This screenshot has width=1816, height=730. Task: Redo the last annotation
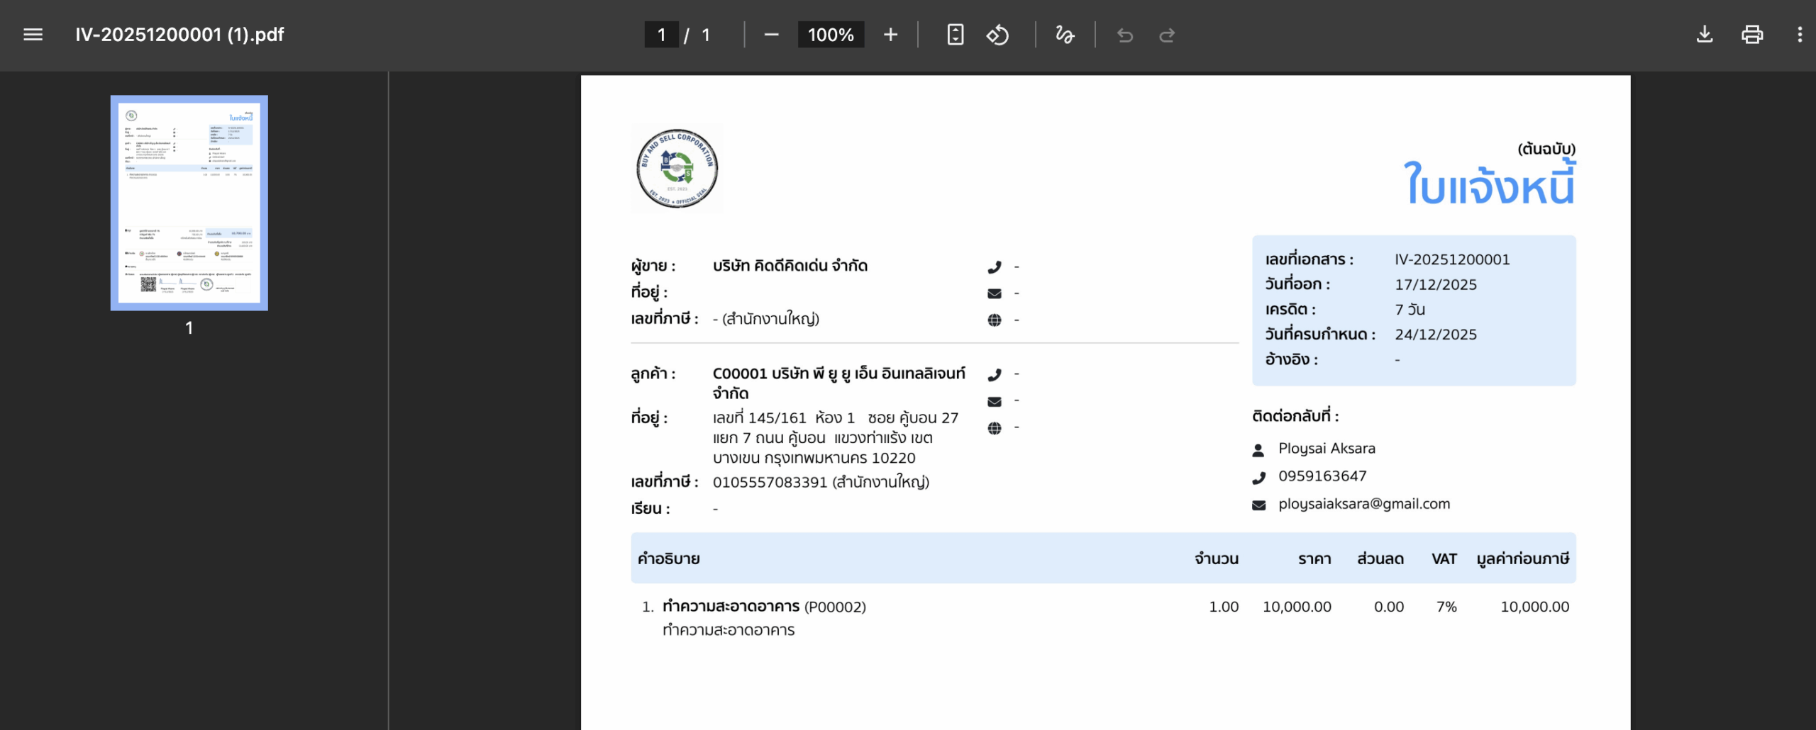tap(1167, 34)
